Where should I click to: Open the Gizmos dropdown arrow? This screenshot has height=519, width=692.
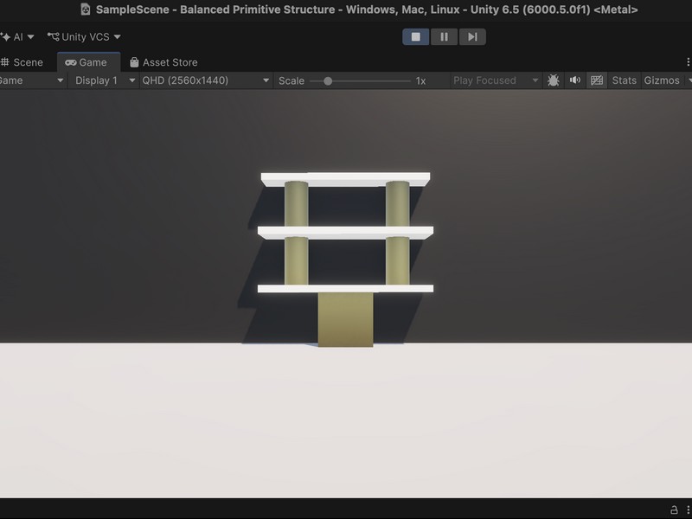689,80
